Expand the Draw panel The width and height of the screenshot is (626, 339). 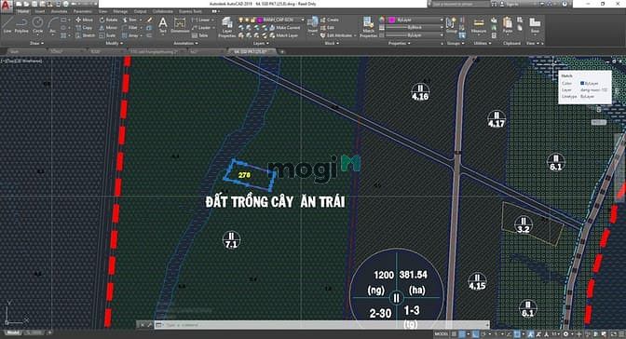(36, 43)
